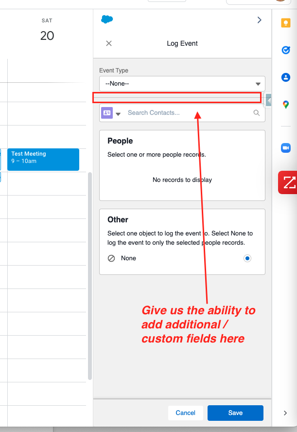Image resolution: width=297 pixels, height=432 pixels.
Task: Open the Event Type dropdown
Action: click(x=182, y=84)
